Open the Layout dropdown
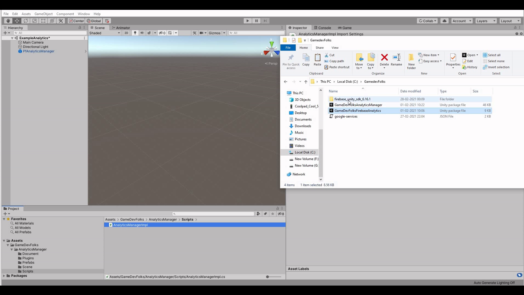 509,21
